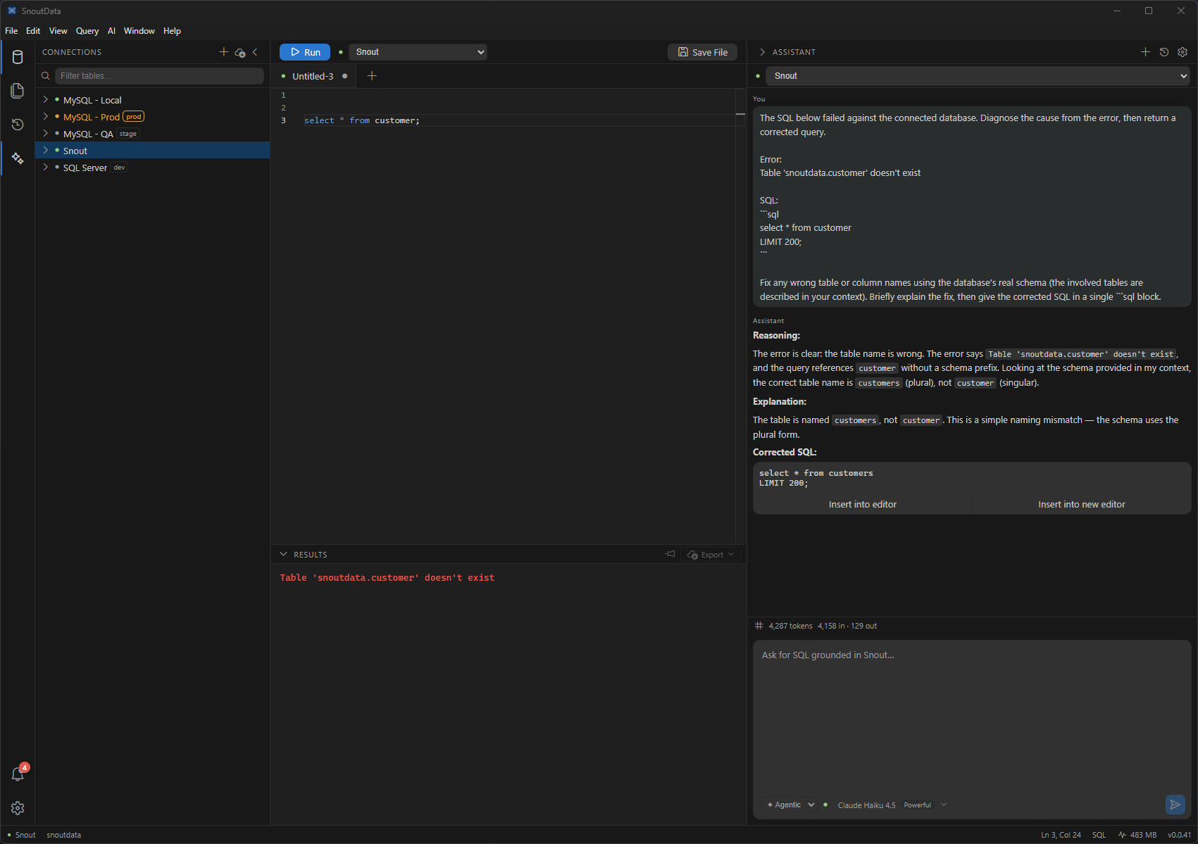The width and height of the screenshot is (1198, 844).
Task: Click the '4,287 tokens' usage text
Action: (790, 626)
